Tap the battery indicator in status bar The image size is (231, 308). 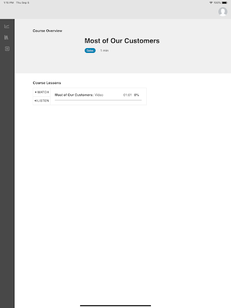pos(224,2)
